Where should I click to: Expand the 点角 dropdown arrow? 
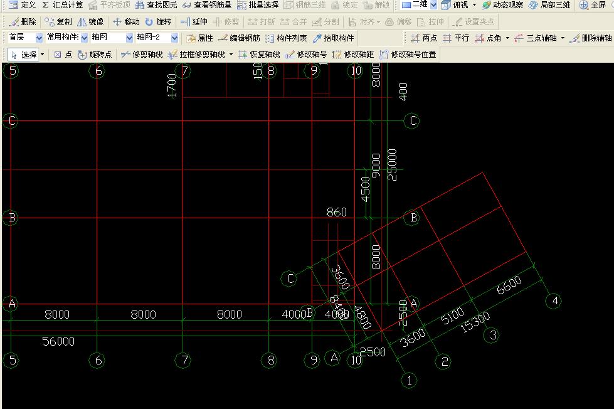coord(507,38)
